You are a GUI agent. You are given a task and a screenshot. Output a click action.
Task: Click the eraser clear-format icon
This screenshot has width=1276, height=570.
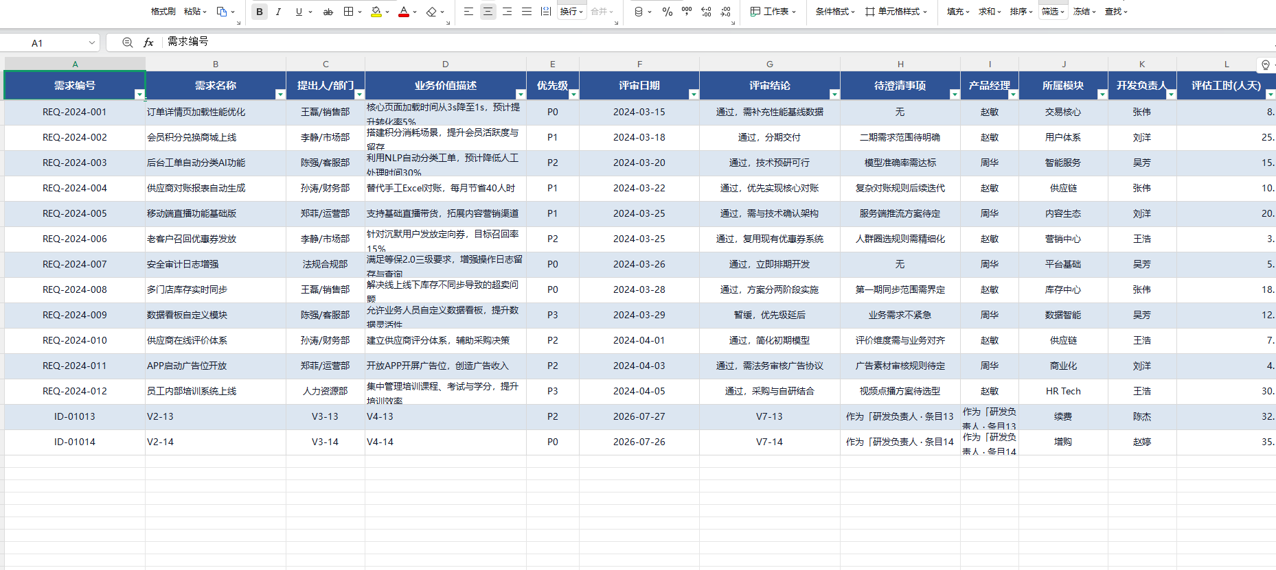[x=431, y=12]
